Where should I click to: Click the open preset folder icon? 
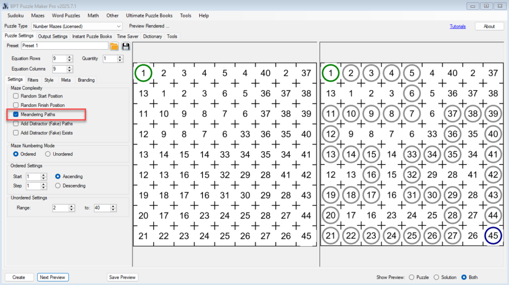pos(114,46)
